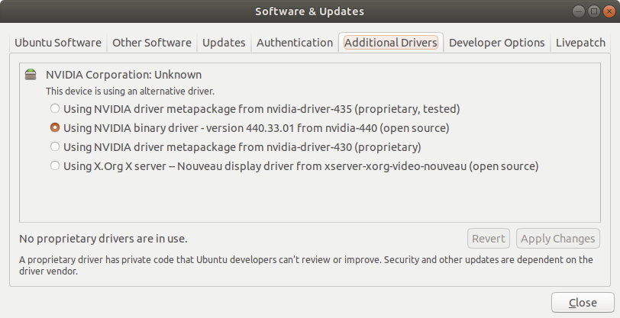
Task: Click the Revert button
Action: pos(489,239)
